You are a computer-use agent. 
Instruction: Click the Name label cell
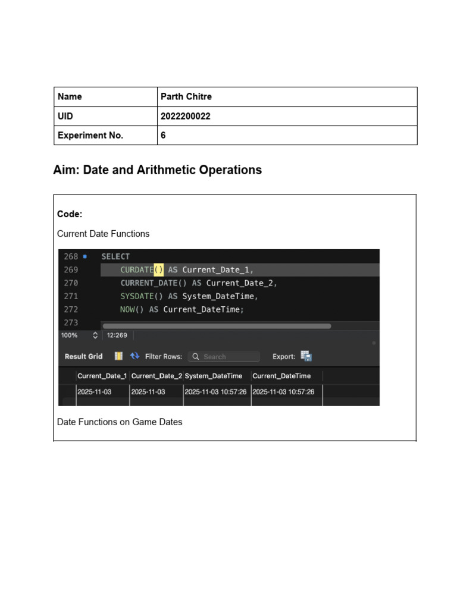[105, 97]
